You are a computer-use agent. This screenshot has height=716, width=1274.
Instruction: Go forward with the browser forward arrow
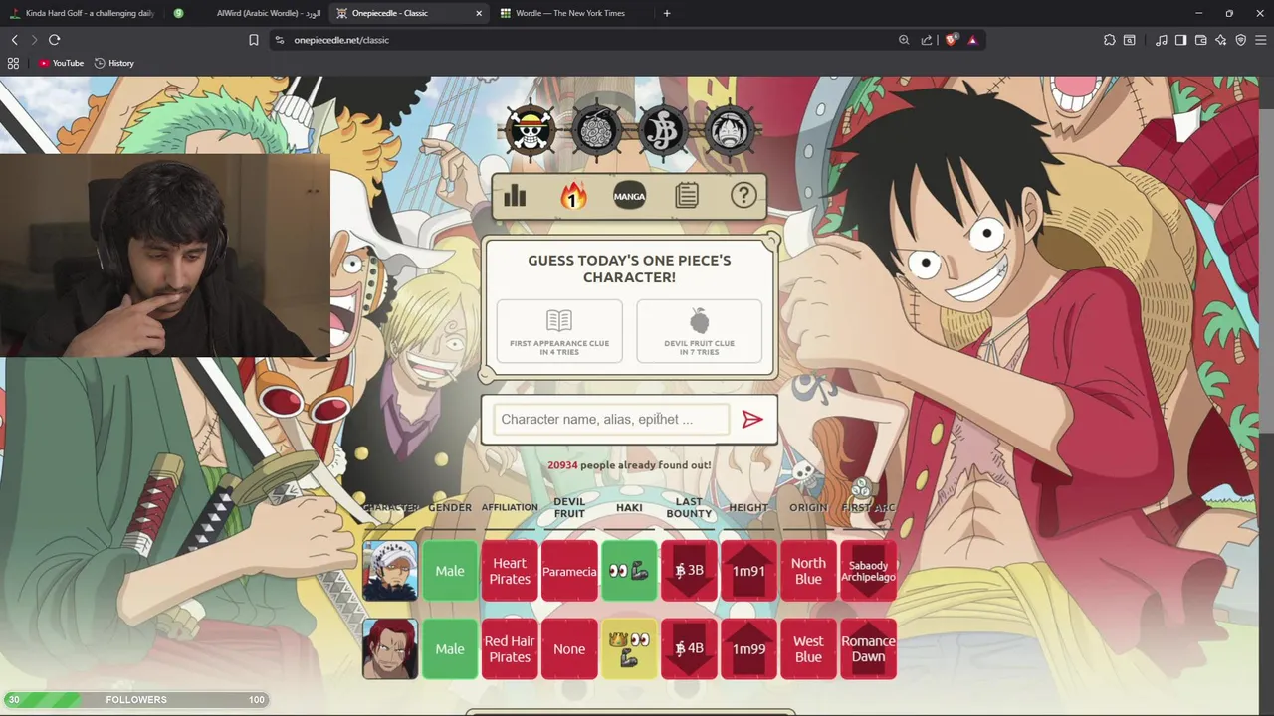coord(34,40)
